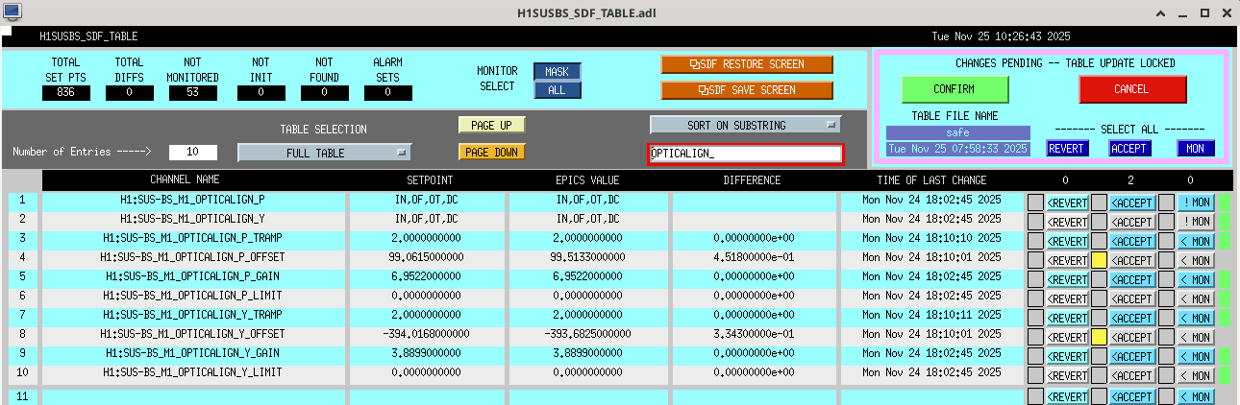Open the SDF SAVE SCREEN related display
The height and width of the screenshot is (405, 1240).
(x=747, y=90)
